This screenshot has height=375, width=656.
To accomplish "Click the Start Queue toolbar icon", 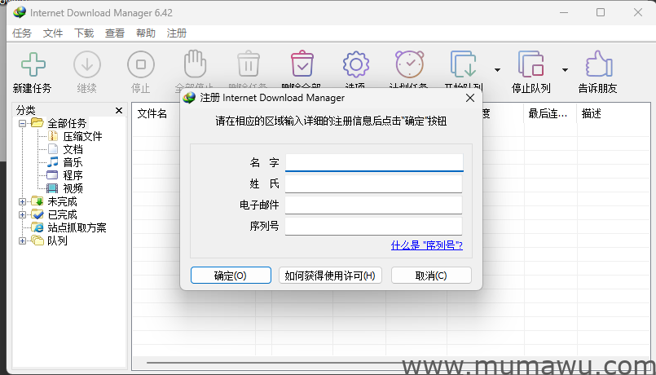I will tap(464, 64).
